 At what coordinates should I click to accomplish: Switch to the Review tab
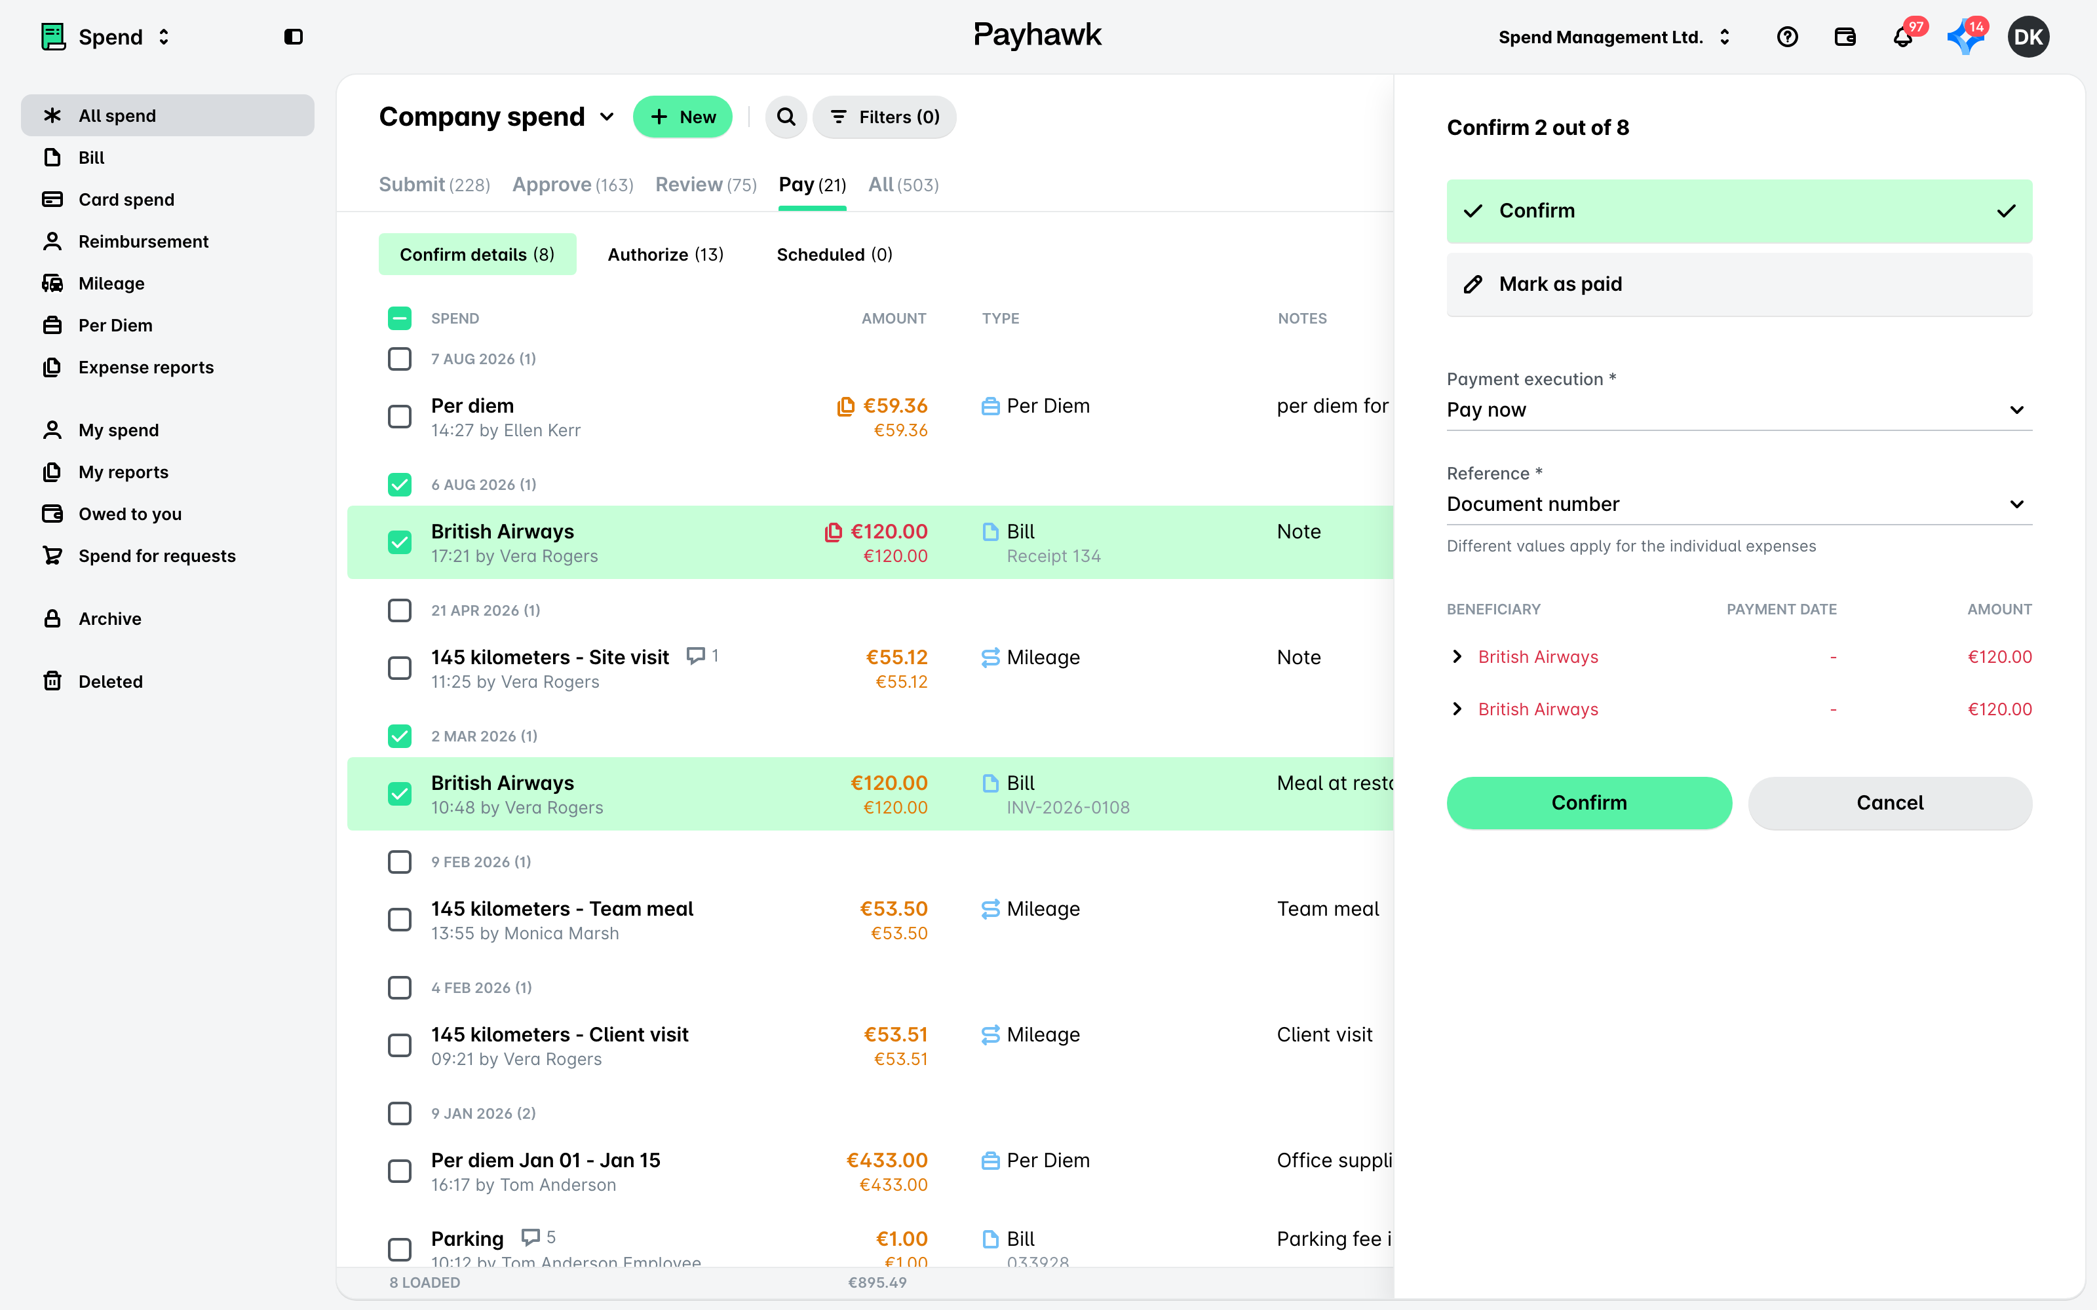pos(705,185)
